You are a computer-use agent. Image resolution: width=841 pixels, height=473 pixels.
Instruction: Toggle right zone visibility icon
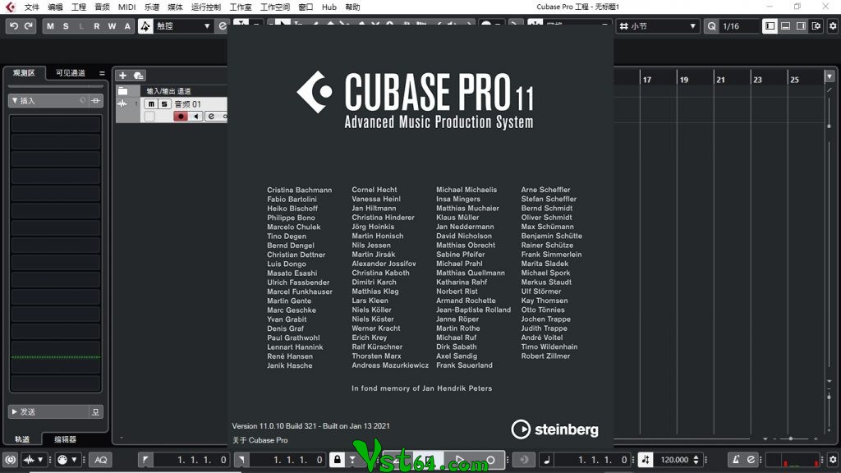pos(801,25)
